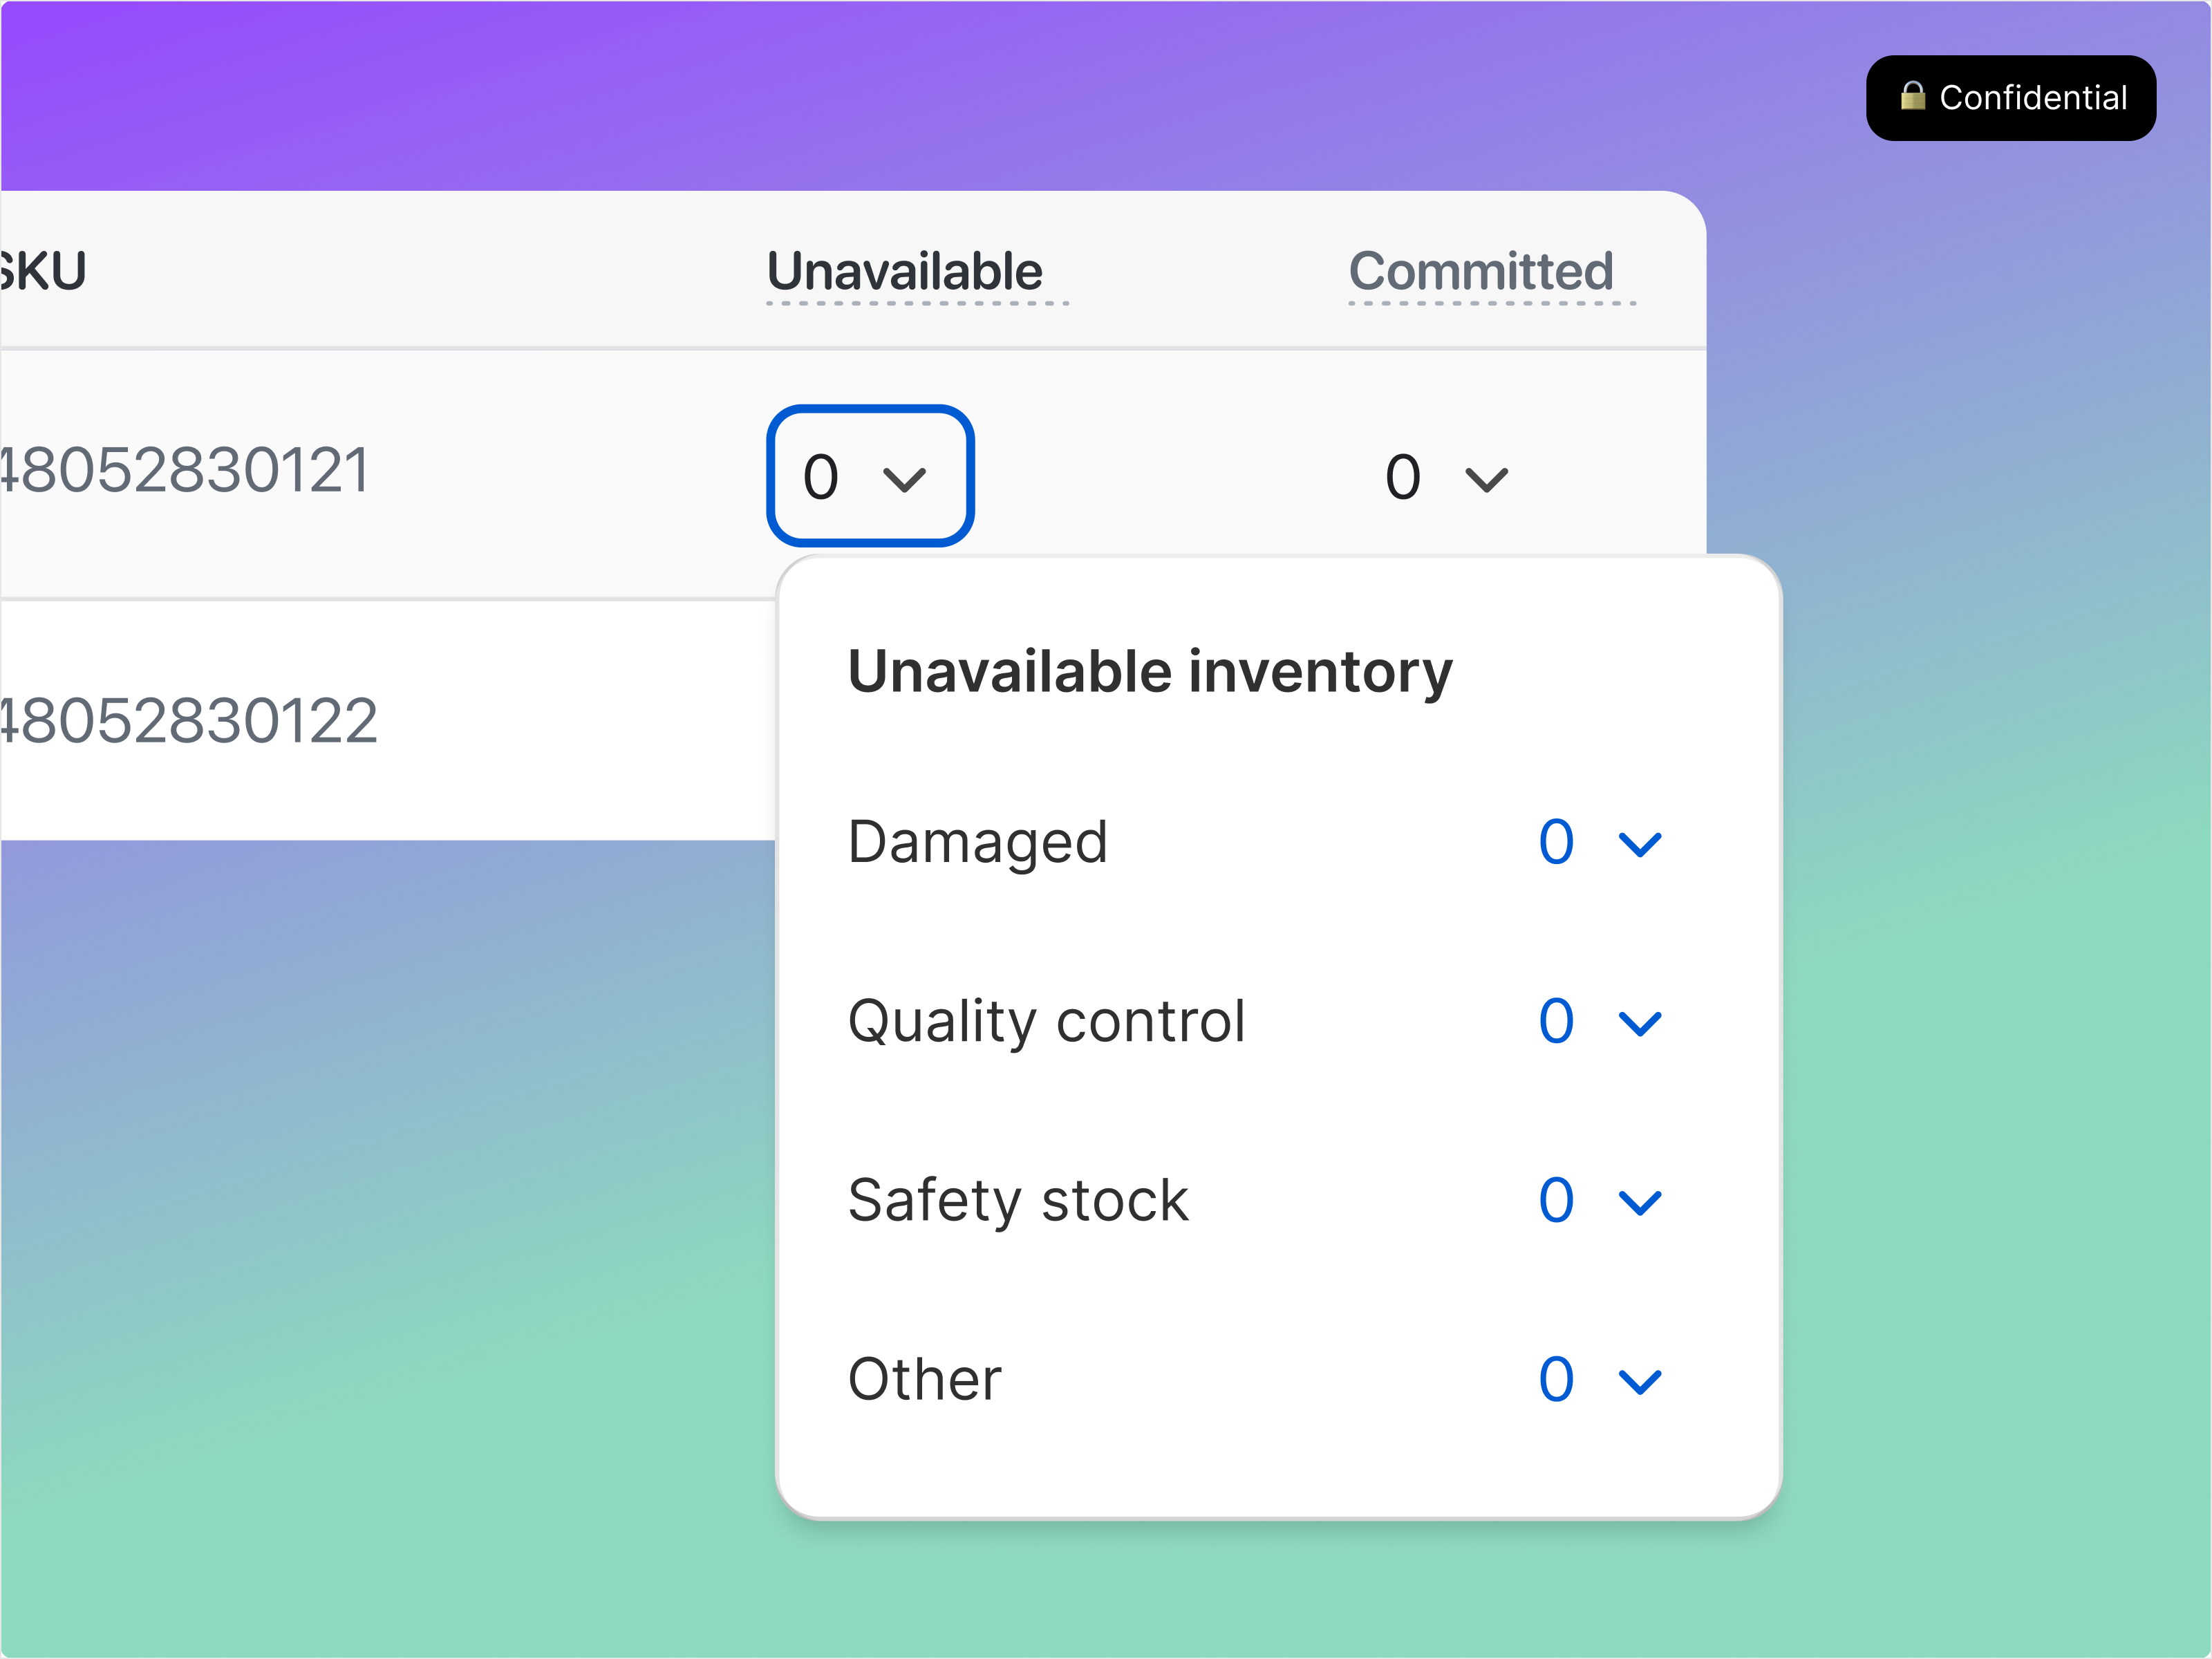Click the Unavailable inventory popup title
This screenshot has height=1659, width=2212.
[x=1149, y=670]
